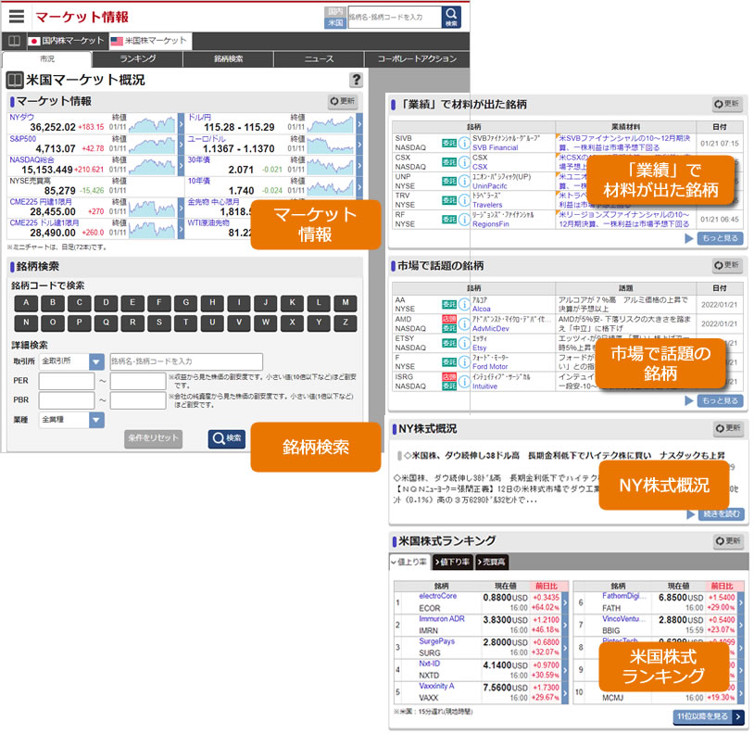
Task: Open the hamburger menu icon
Action: click(x=16, y=17)
